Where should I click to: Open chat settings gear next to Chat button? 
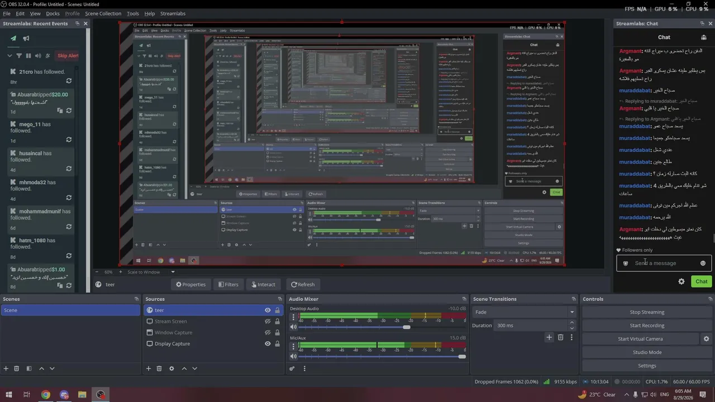tap(681, 281)
